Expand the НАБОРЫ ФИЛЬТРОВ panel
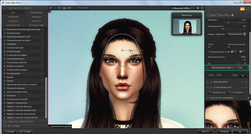 [x=25, y=122]
